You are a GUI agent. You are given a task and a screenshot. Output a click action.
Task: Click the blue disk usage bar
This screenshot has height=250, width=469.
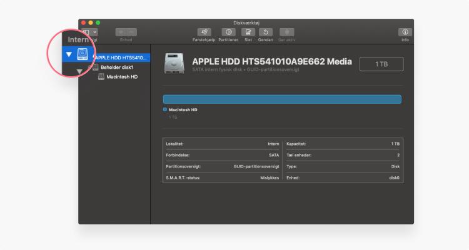(x=282, y=99)
